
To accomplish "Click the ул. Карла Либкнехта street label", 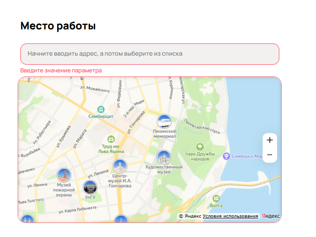I will click(x=77, y=209).
